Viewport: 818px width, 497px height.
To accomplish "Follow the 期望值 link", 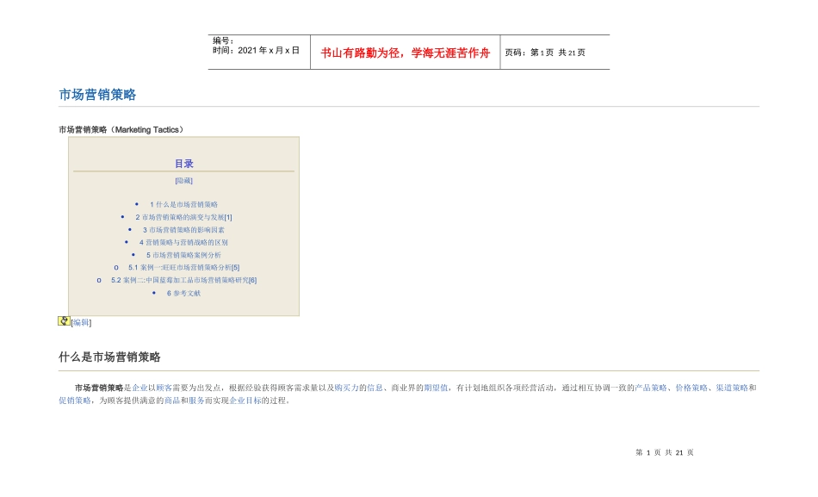I will tap(436, 388).
